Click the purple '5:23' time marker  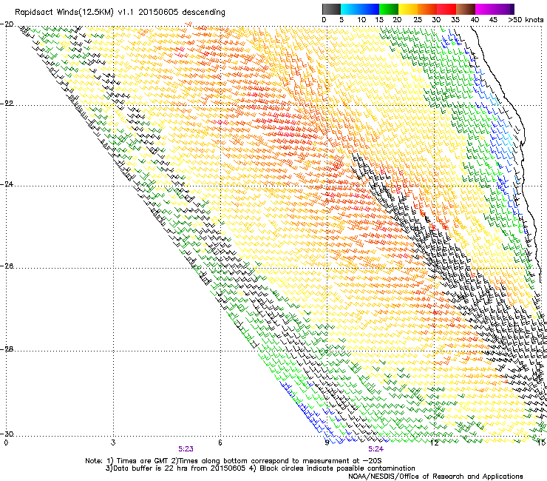coord(186,449)
